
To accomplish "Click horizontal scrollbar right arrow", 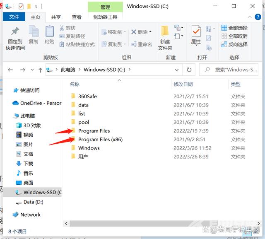I will click(x=258, y=223).
